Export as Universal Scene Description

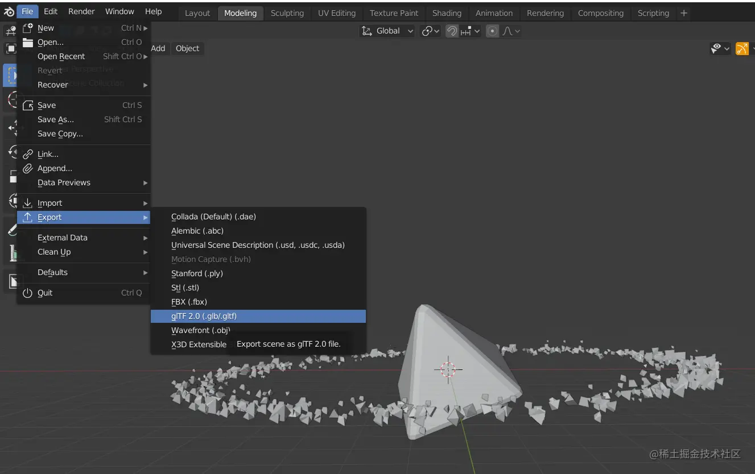(258, 245)
